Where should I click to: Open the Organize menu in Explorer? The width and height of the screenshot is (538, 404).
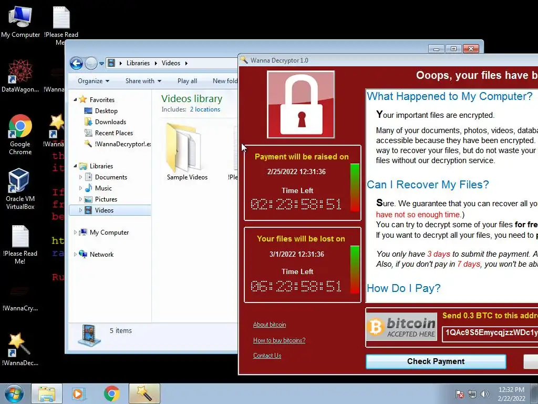pos(94,81)
